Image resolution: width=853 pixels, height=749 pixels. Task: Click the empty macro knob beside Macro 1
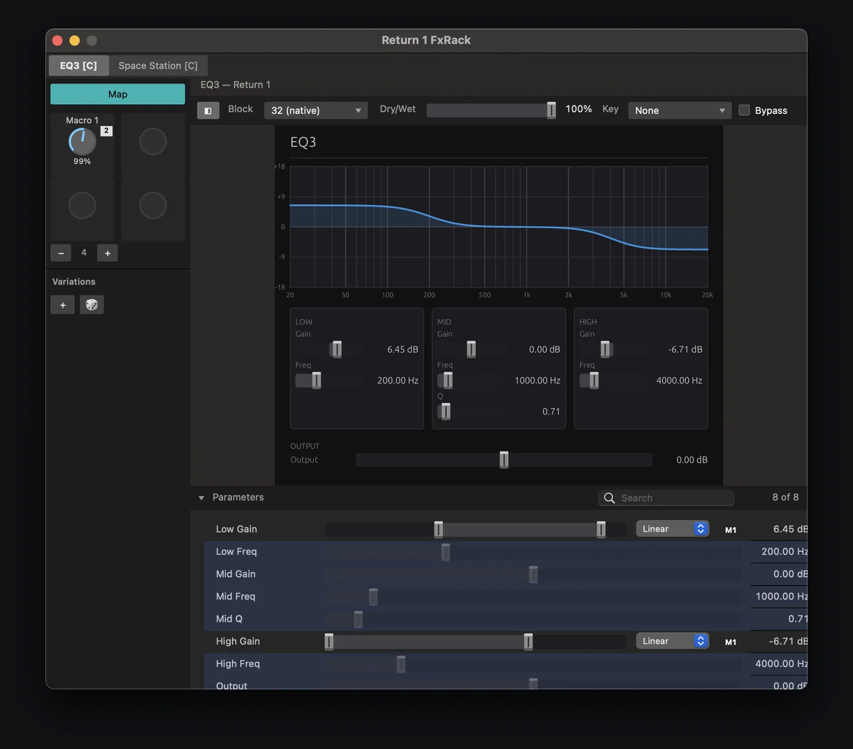pyautogui.click(x=153, y=141)
